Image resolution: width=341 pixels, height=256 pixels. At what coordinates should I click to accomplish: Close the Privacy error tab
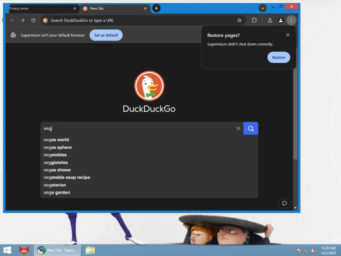pos(75,9)
